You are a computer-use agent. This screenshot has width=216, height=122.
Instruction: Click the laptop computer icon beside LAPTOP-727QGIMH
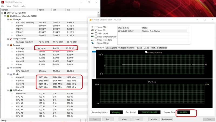[5, 13]
